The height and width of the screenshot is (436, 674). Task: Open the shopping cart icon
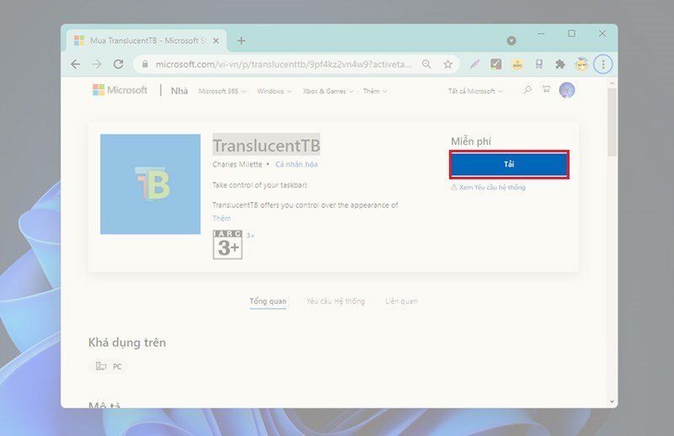tap(546, 90)
